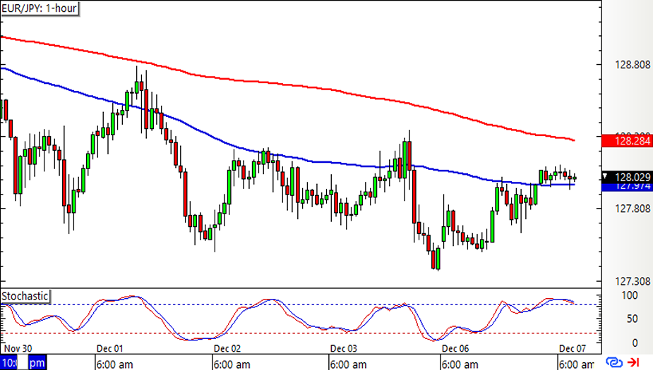
Task: Click the 127.308 price axis label
Action: tap(633, 281)
